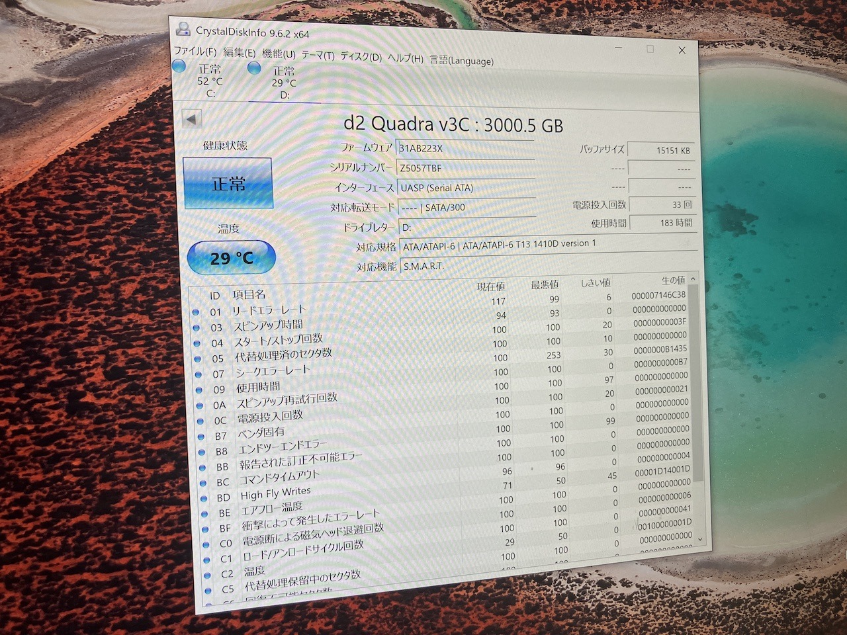The image size is (847, 635).
Task: Click status dot of 07 シークエラーレート row
Action: (x=198, y=374)
